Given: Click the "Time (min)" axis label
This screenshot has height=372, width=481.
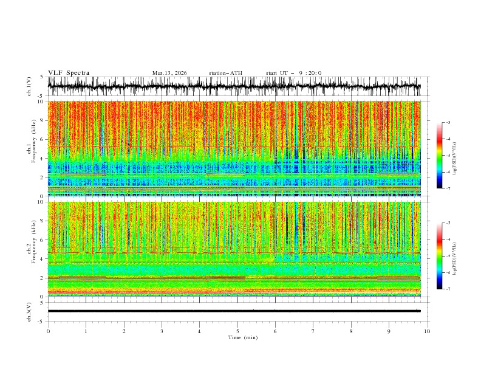Looking at the screenshot, I should [243, 337].
